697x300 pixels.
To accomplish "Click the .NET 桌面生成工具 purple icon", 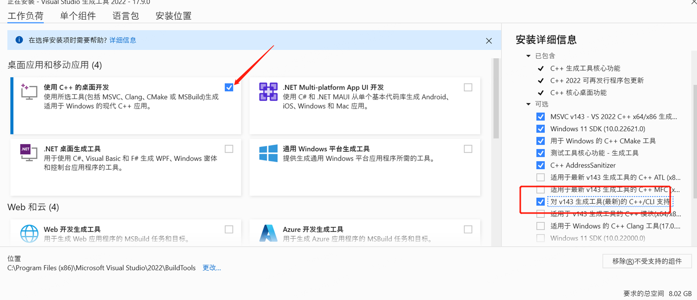I will 29,153.
